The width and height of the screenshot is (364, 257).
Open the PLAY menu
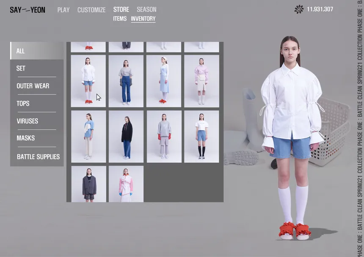pyautogui.click(x=63, y=10)
